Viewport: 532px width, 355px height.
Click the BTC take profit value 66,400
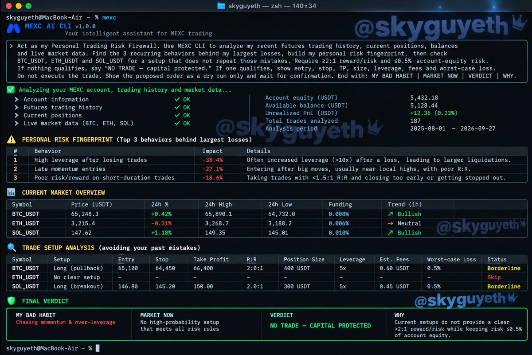pyautogui.click(x=204, y=269)
